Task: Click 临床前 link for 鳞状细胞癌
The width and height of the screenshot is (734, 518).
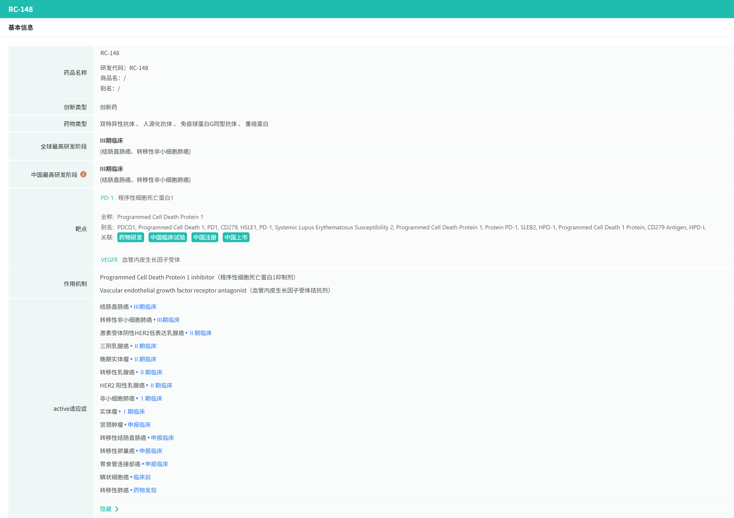Action: coord(142,477)
